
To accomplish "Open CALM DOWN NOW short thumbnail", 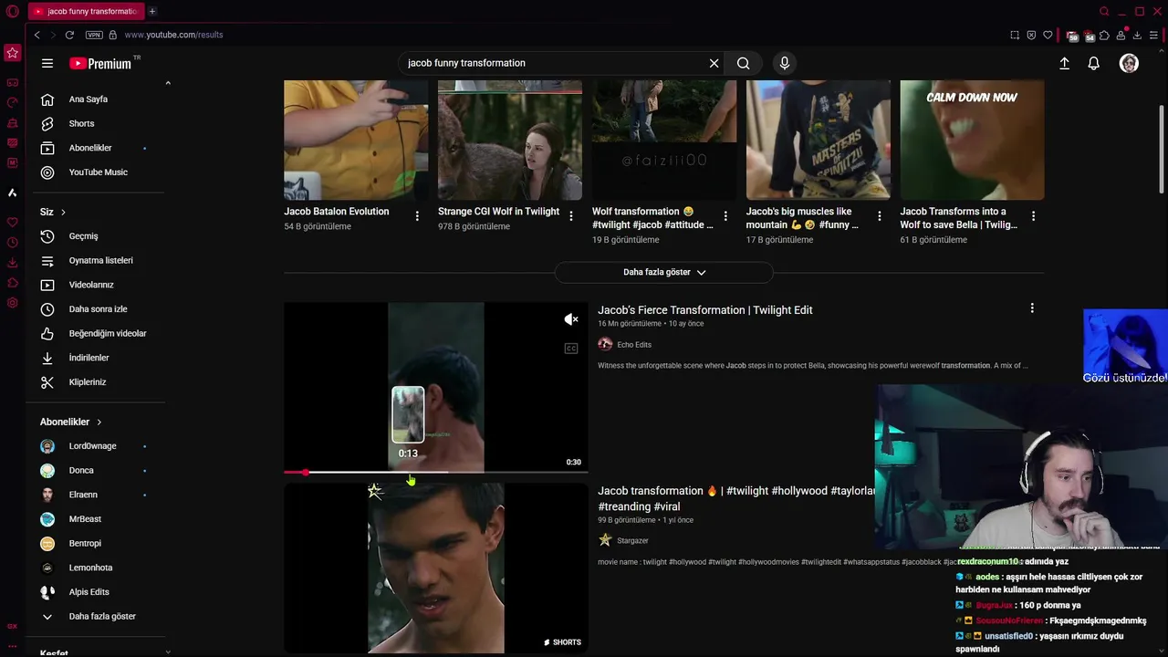I will (972, 140).
